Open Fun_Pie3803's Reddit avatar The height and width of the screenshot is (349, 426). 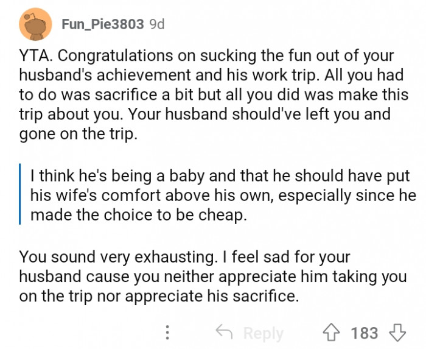(x=34, y=24)
